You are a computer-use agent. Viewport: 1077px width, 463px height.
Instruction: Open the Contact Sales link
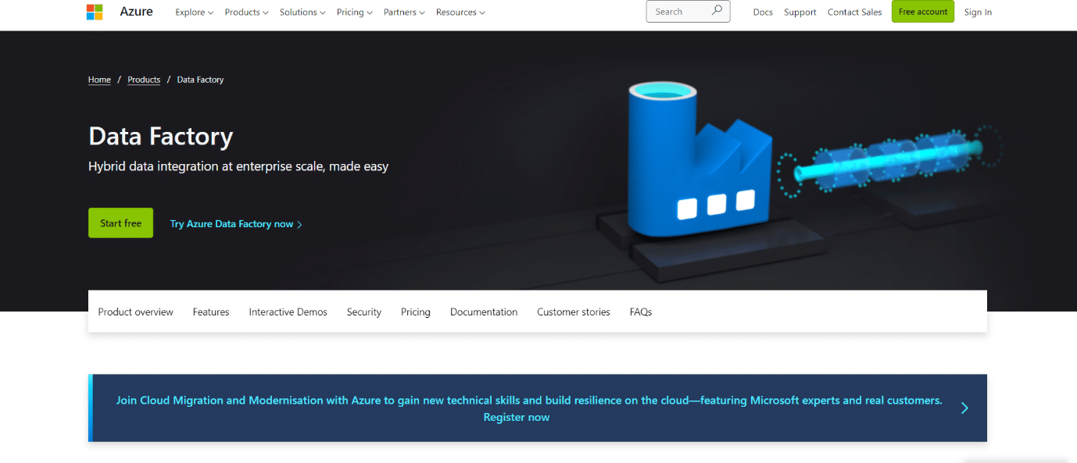click(x=854, y=12)
